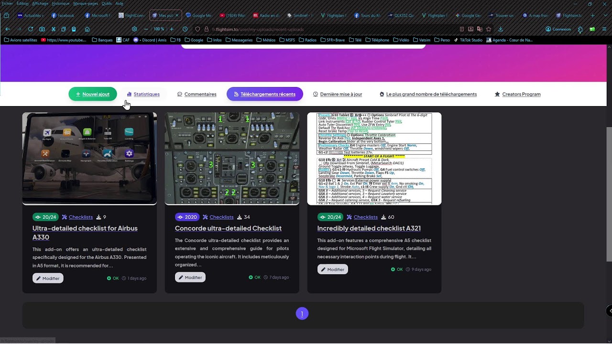Screen dimensions: 612x344
Task: Click the shield tracking protection icon
Action: point(198,29)
